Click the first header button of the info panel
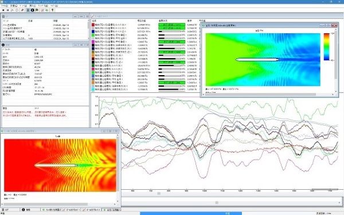Viewport: 344px width, 215px height. tap(75, 45)
